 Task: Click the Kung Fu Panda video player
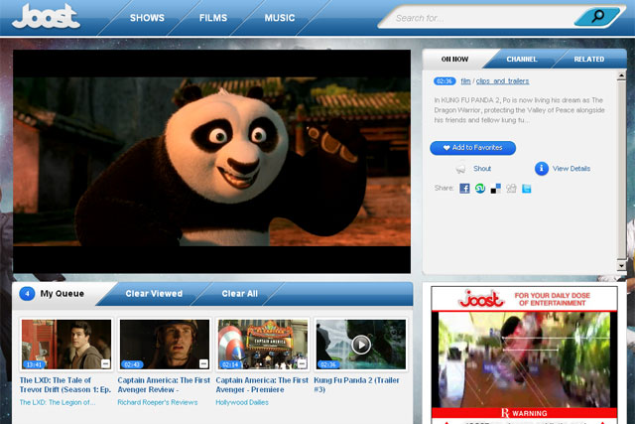[x=211, y=161]
